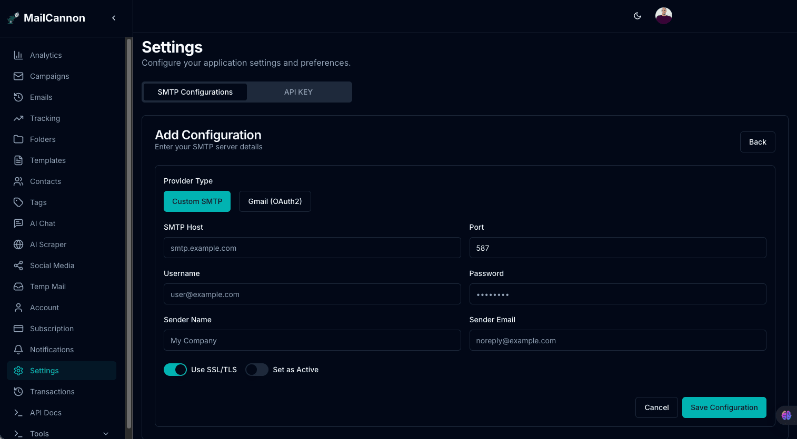Open the Transactions menu item
The height and width of the screenshot is (439, 797).
click(62, 392)
